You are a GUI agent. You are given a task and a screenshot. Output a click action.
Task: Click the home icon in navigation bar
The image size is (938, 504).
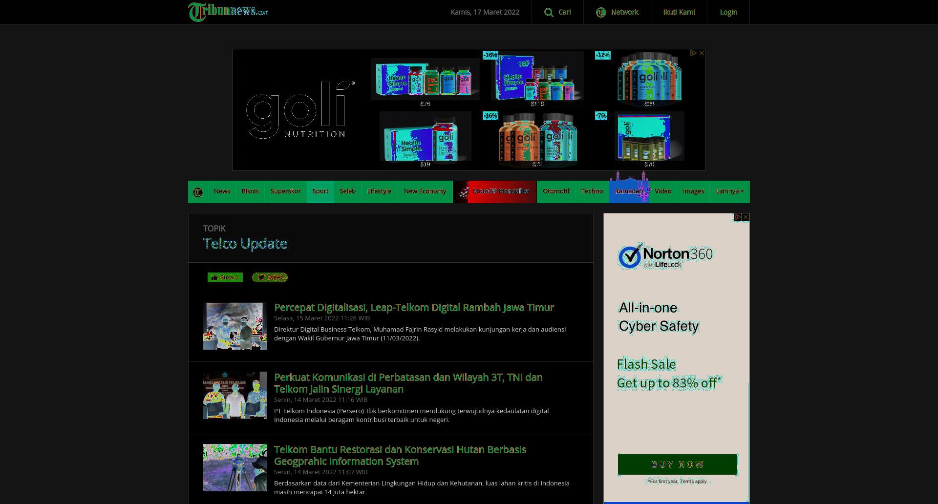[x=198, y=192]
